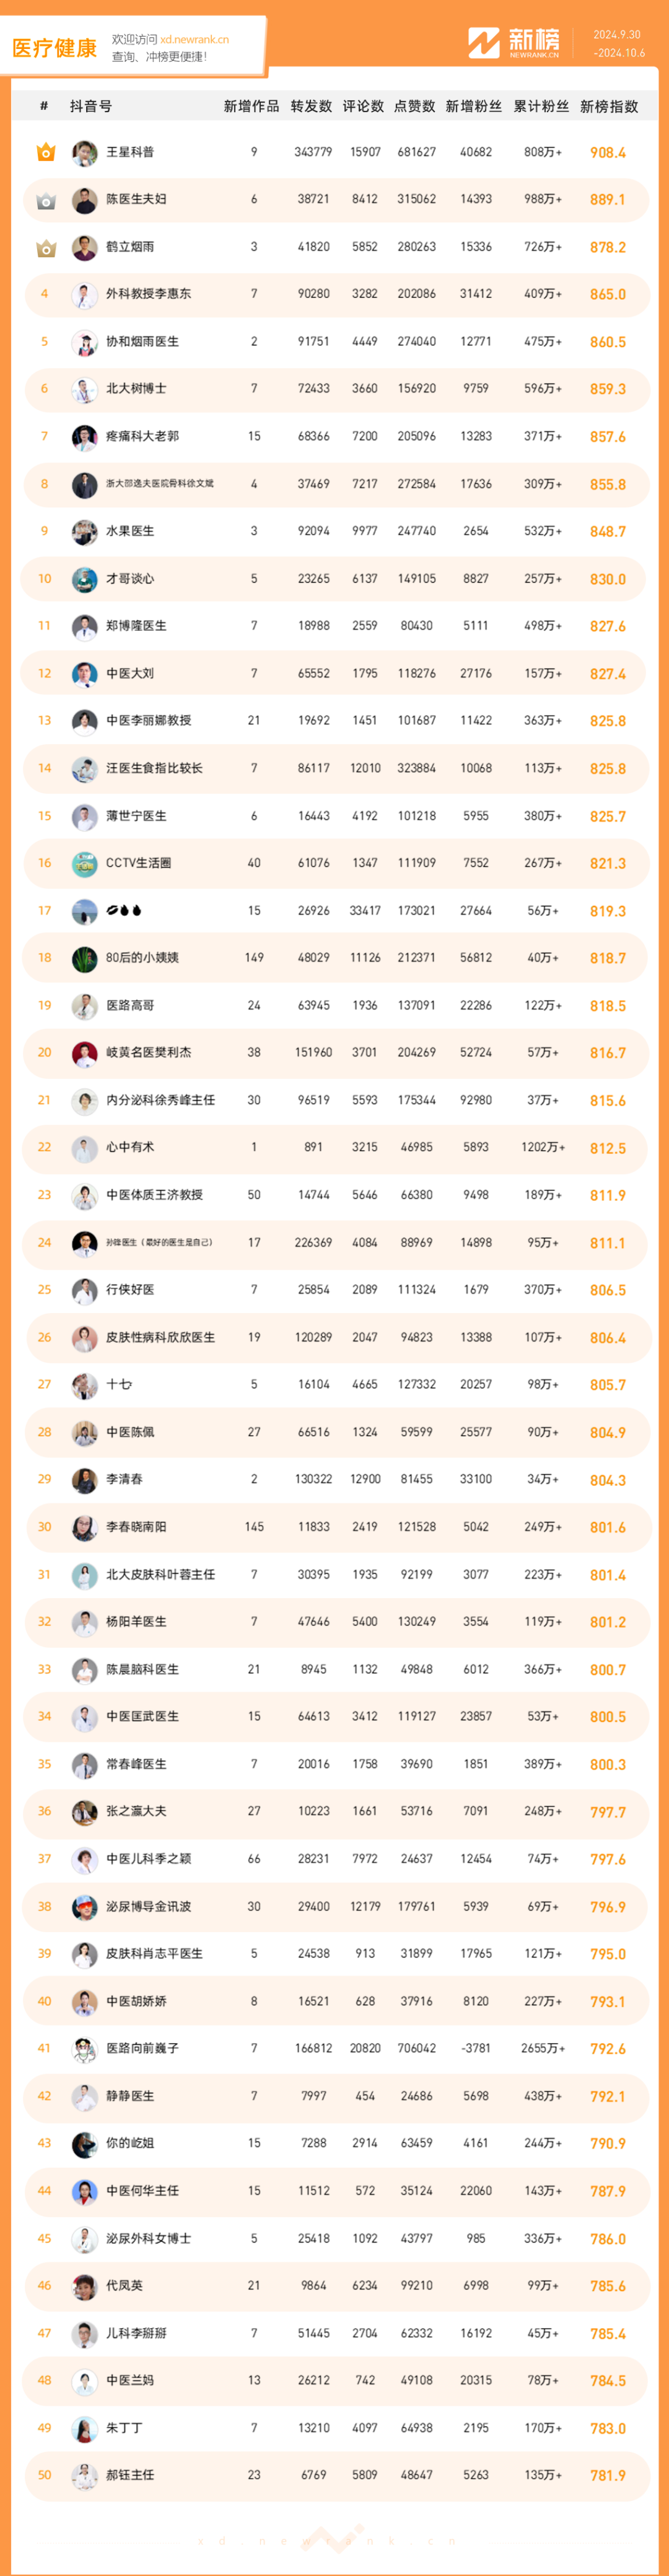This screenshot has height=2576, width=669.
Task: Select the 点赞数 column header
Action: [x=414, y=107]
